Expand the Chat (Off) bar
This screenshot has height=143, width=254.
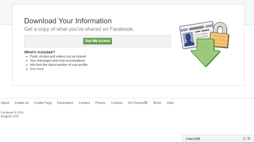click(208, 139)
